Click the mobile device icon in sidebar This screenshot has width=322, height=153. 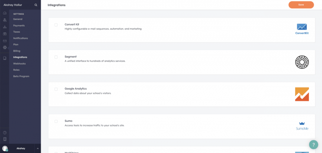5,139
